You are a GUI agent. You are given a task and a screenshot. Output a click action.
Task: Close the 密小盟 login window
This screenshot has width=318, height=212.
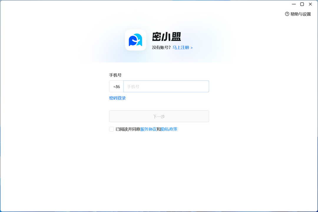click(310, 4)
